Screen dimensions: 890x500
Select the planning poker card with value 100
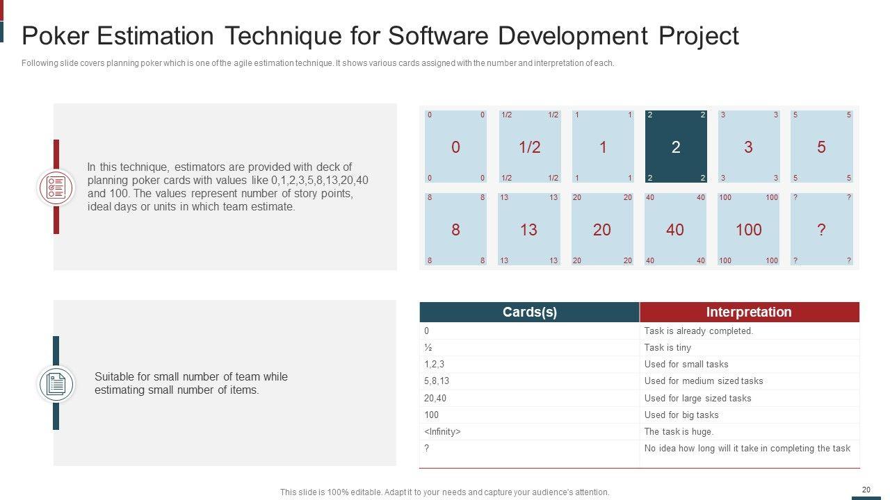point(749,229)
